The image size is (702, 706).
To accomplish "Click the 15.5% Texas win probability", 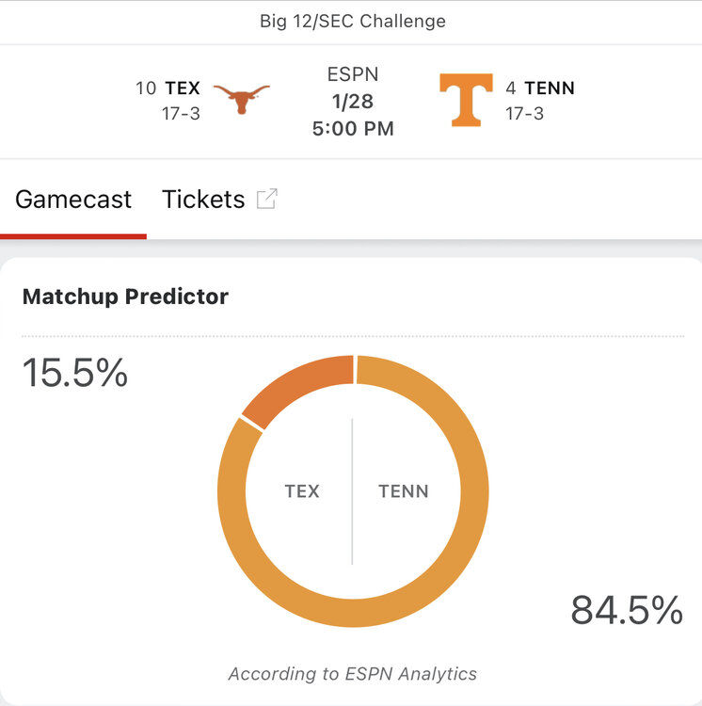I will pyautogui.click(x=74, y=373).
